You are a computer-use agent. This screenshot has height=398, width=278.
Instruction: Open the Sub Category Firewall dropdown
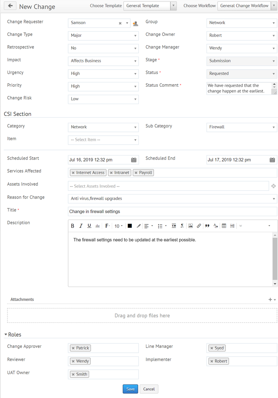pyautogui.click(x=242, y=127)
